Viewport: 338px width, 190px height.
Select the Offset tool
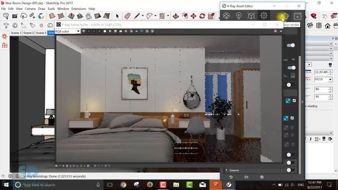tap(184, 16)
